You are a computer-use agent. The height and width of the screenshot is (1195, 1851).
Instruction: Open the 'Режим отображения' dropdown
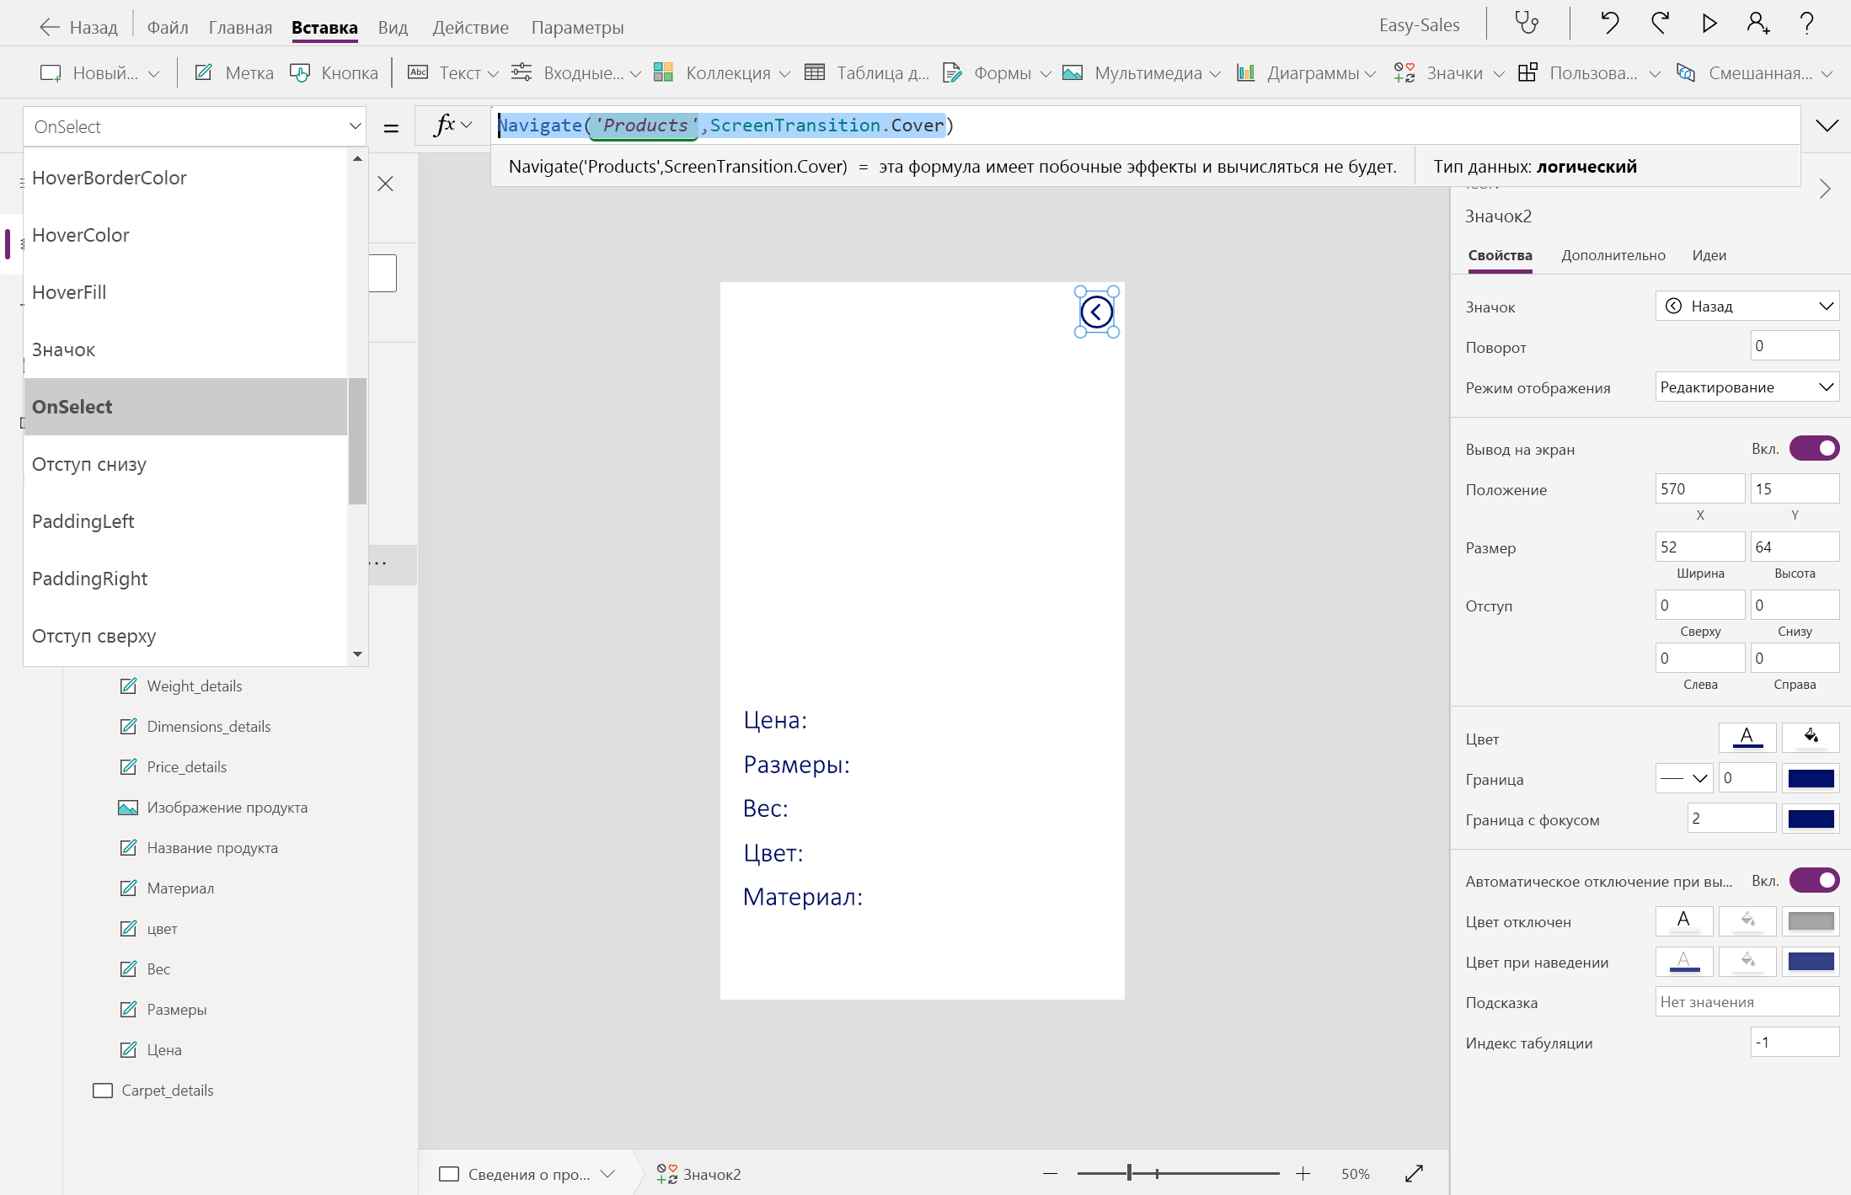point(1747,387)
